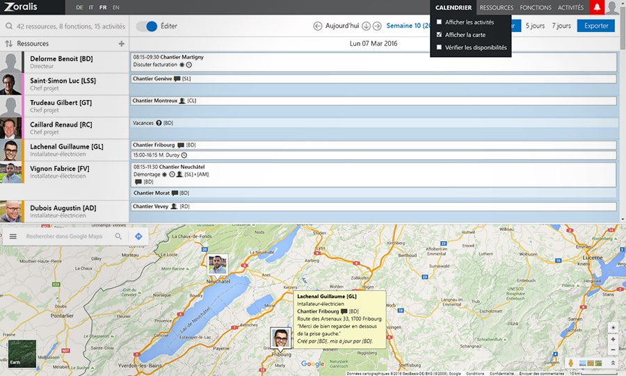The image size is (626, 376).
Task: Click comment icon in Chantier Morat entry
Action: point(175,193)
